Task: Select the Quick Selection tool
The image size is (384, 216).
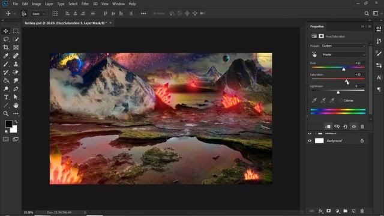Action: (x=16, y=39)
